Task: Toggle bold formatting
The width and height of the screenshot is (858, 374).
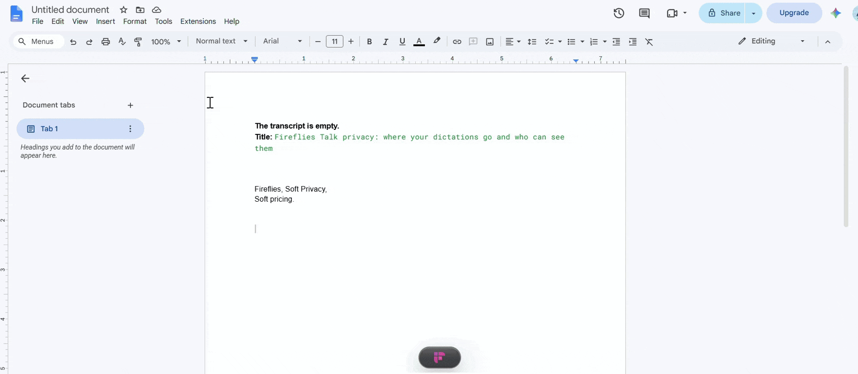Action: click(369, 42)
